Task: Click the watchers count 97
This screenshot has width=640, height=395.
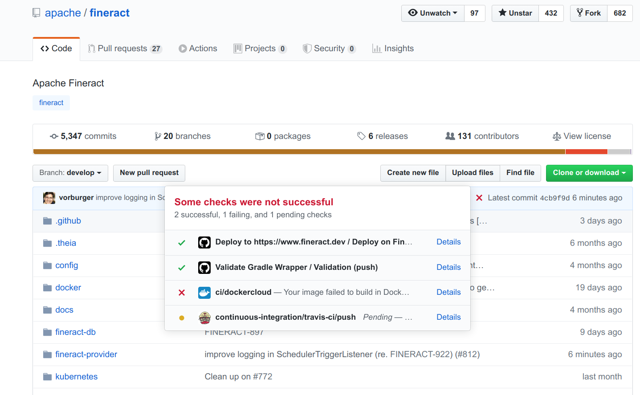Action: tap(475, 13)
